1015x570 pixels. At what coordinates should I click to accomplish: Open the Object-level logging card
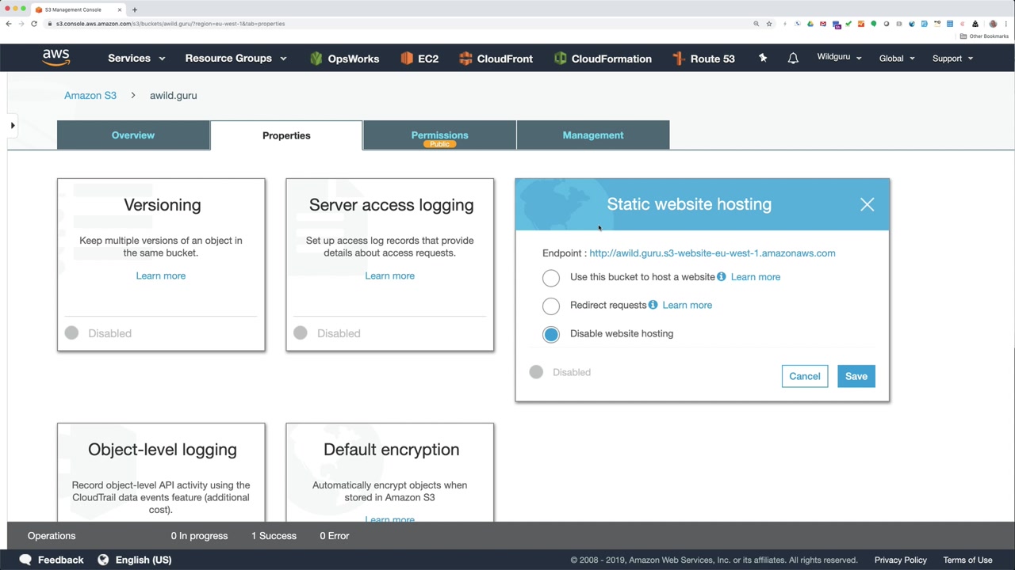(x=161, y=473)
